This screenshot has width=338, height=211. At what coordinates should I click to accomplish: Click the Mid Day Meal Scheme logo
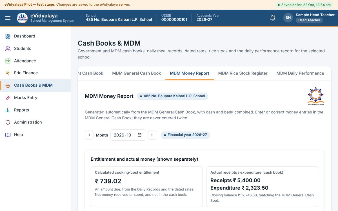[316, 96]
